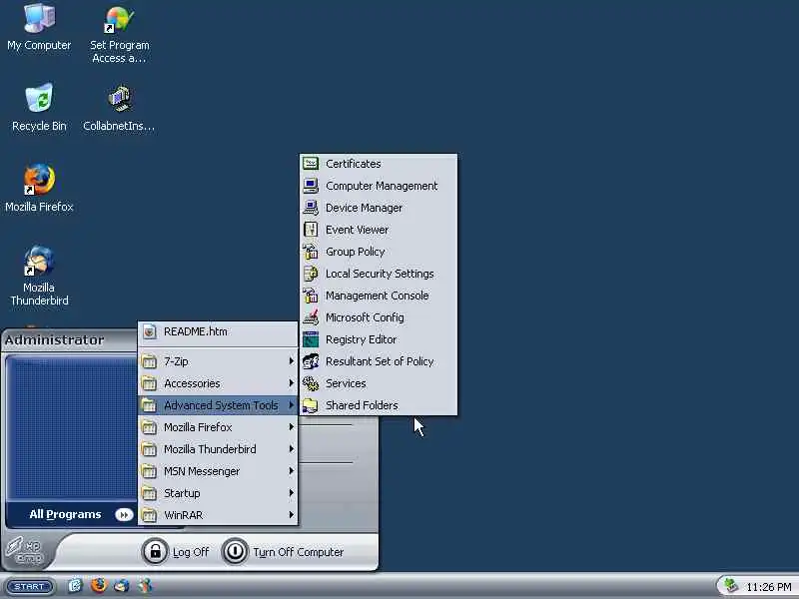799x599 pixels.
Task: Open Resultant Set of Policy entry
Action: coord(379,361)
